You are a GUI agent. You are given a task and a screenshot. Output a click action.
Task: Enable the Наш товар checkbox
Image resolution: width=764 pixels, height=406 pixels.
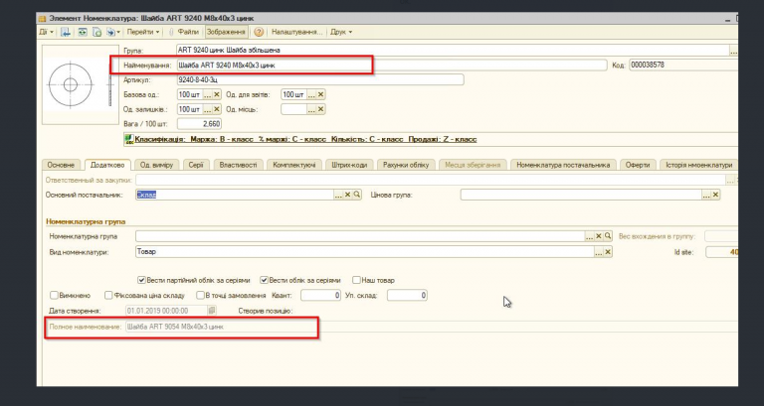[357, 280]
